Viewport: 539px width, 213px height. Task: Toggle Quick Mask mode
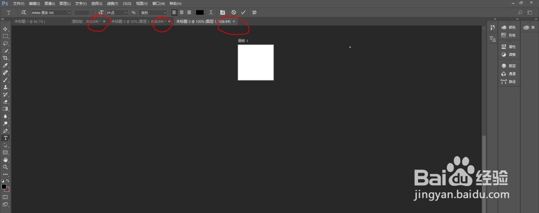5,197
